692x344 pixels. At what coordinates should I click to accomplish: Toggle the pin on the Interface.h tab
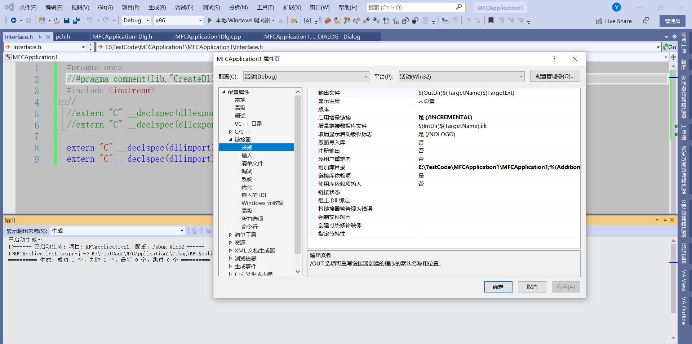[40, 37]
